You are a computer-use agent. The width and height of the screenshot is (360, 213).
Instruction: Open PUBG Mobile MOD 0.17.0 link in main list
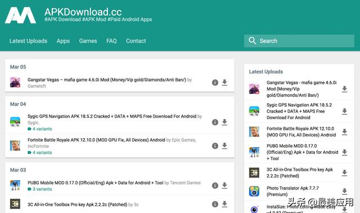[x=95, y=183]
